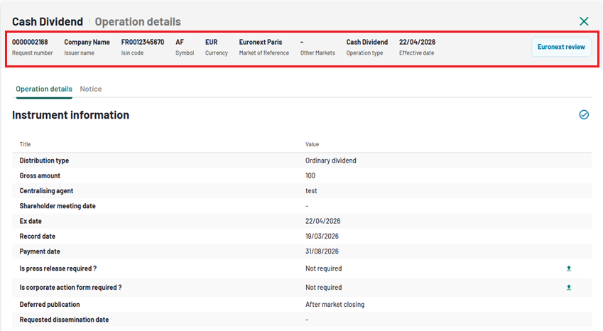Click the Ex date value 22/04/2026
603x331 pixels.
(322, 221)
